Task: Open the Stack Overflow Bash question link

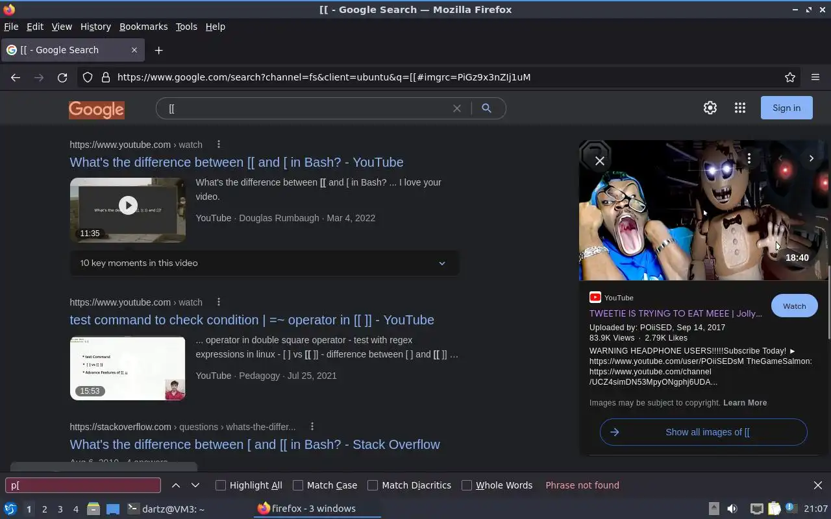Action: click(x=254, y=444)
